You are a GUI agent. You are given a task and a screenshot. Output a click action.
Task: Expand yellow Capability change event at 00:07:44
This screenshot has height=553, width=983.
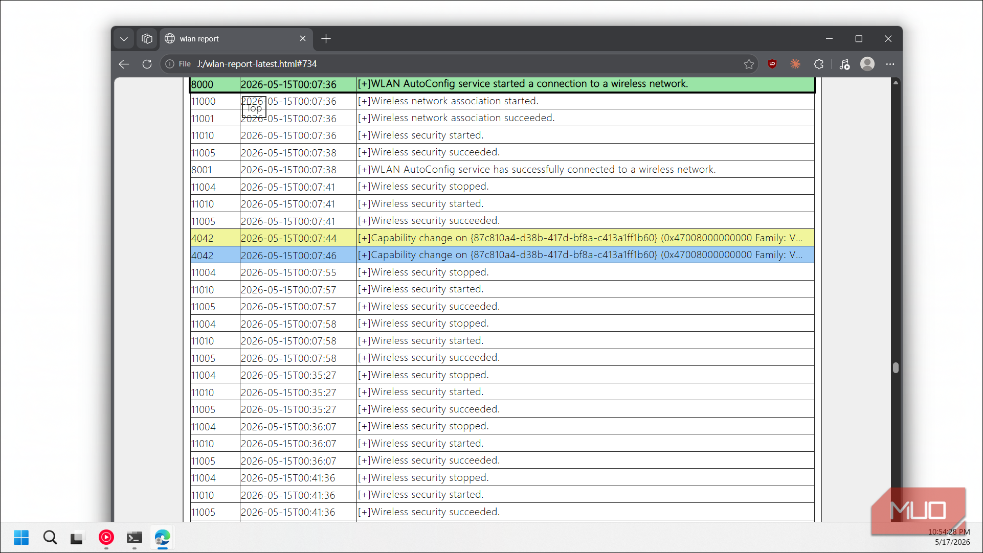(364, 238)
